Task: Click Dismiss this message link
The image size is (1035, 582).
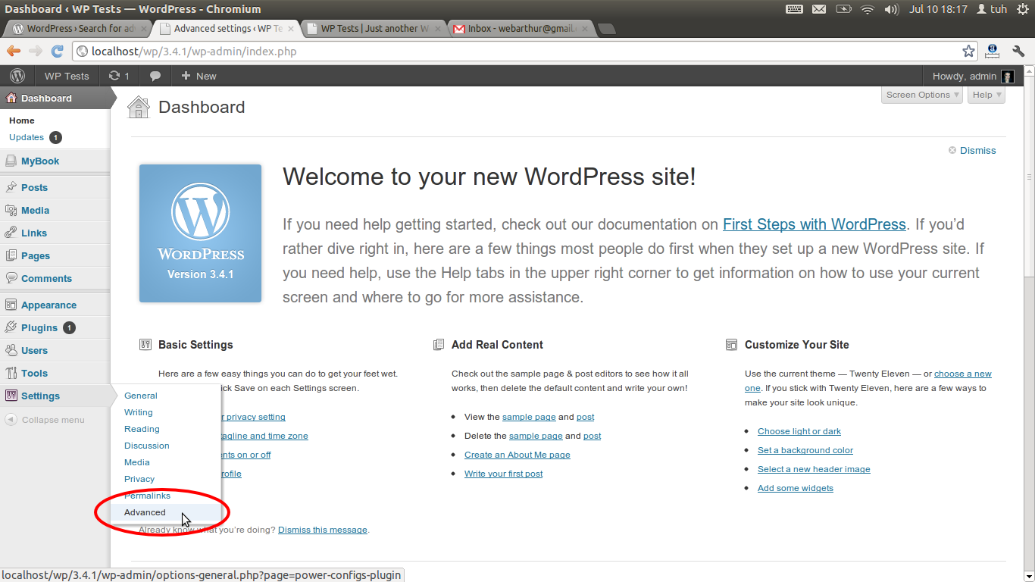Action: pyautogui.click(x=323, y=530)
